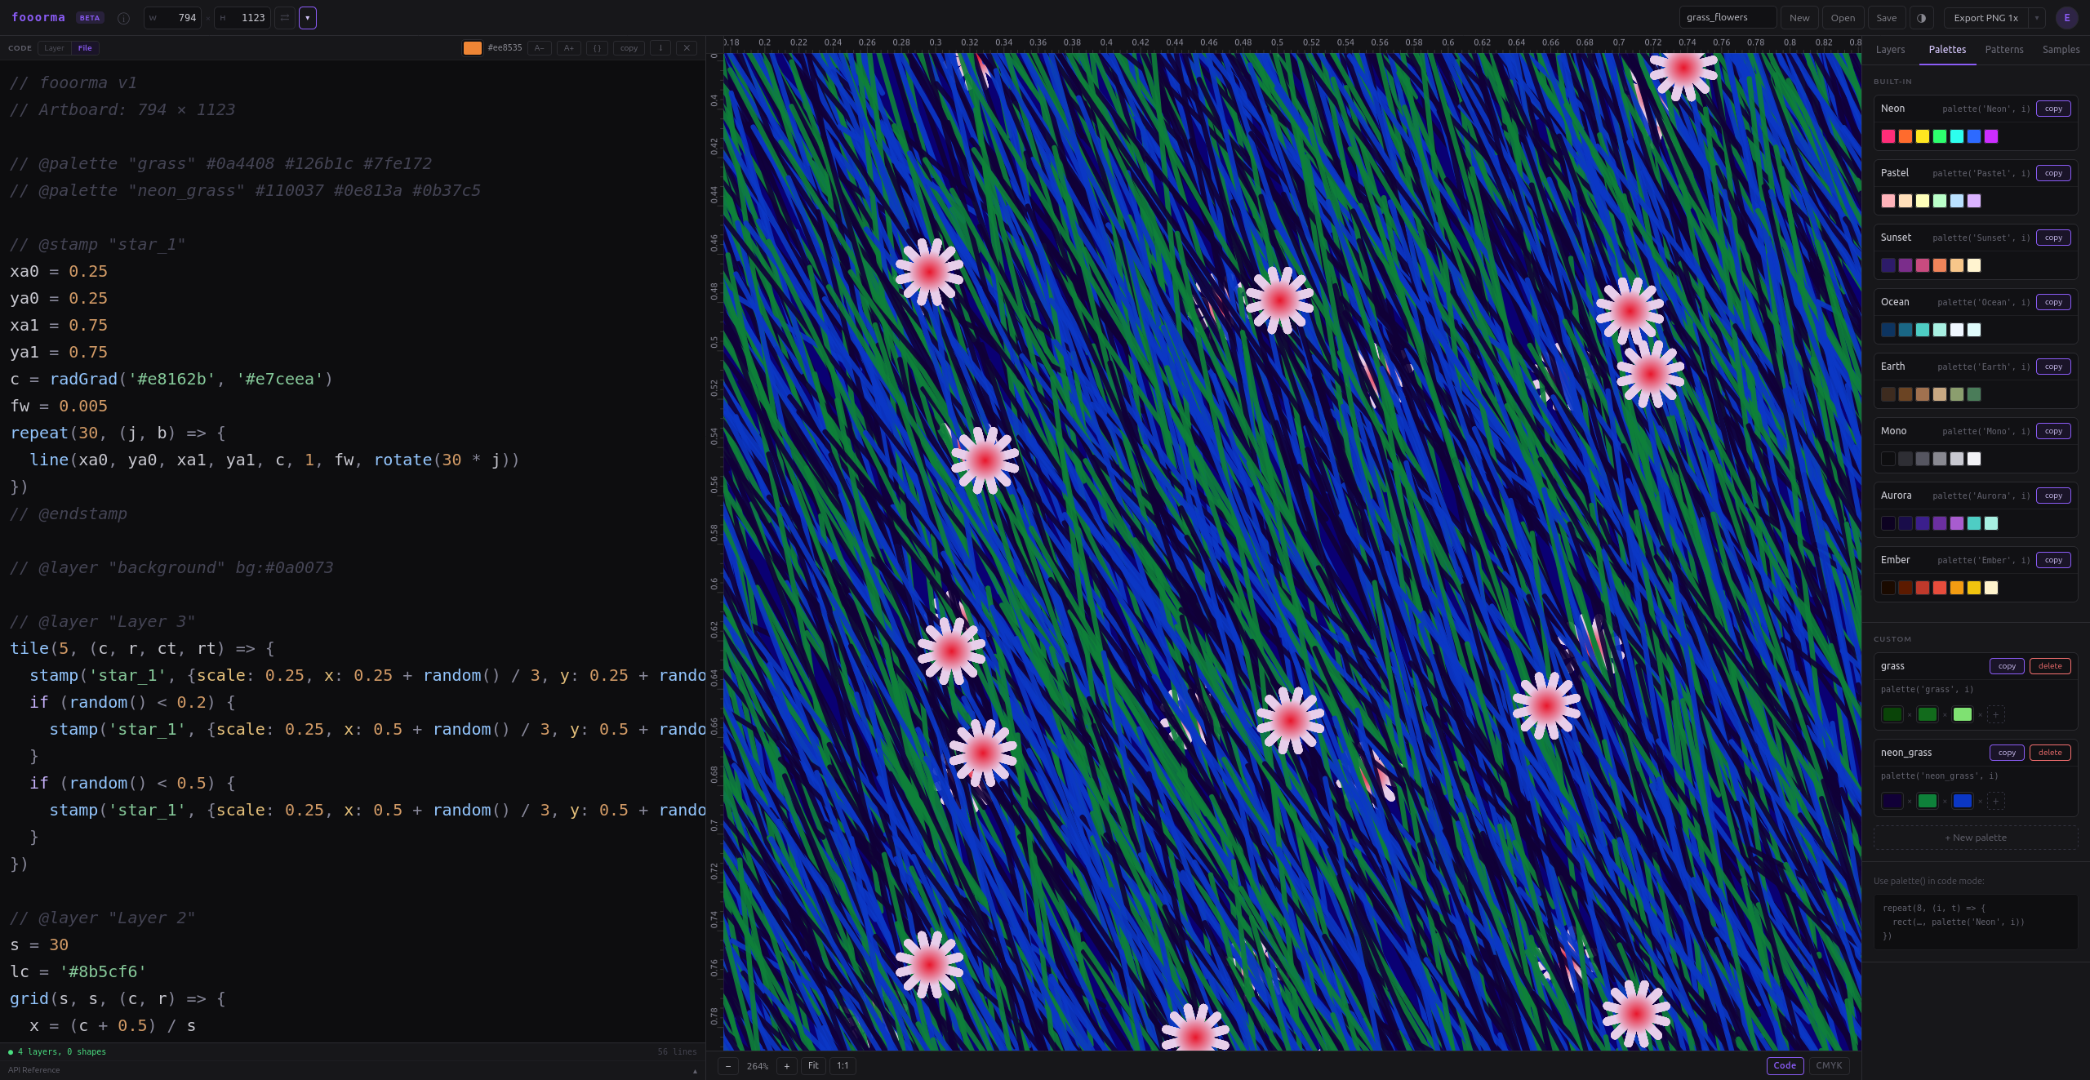Copy code from the code toolbar
Image resolution: width=2090 pixels, height=1080 pixels.
point(629,48)
